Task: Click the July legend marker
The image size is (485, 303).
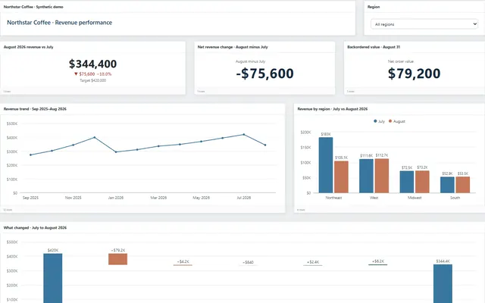Action: [375, 121]
